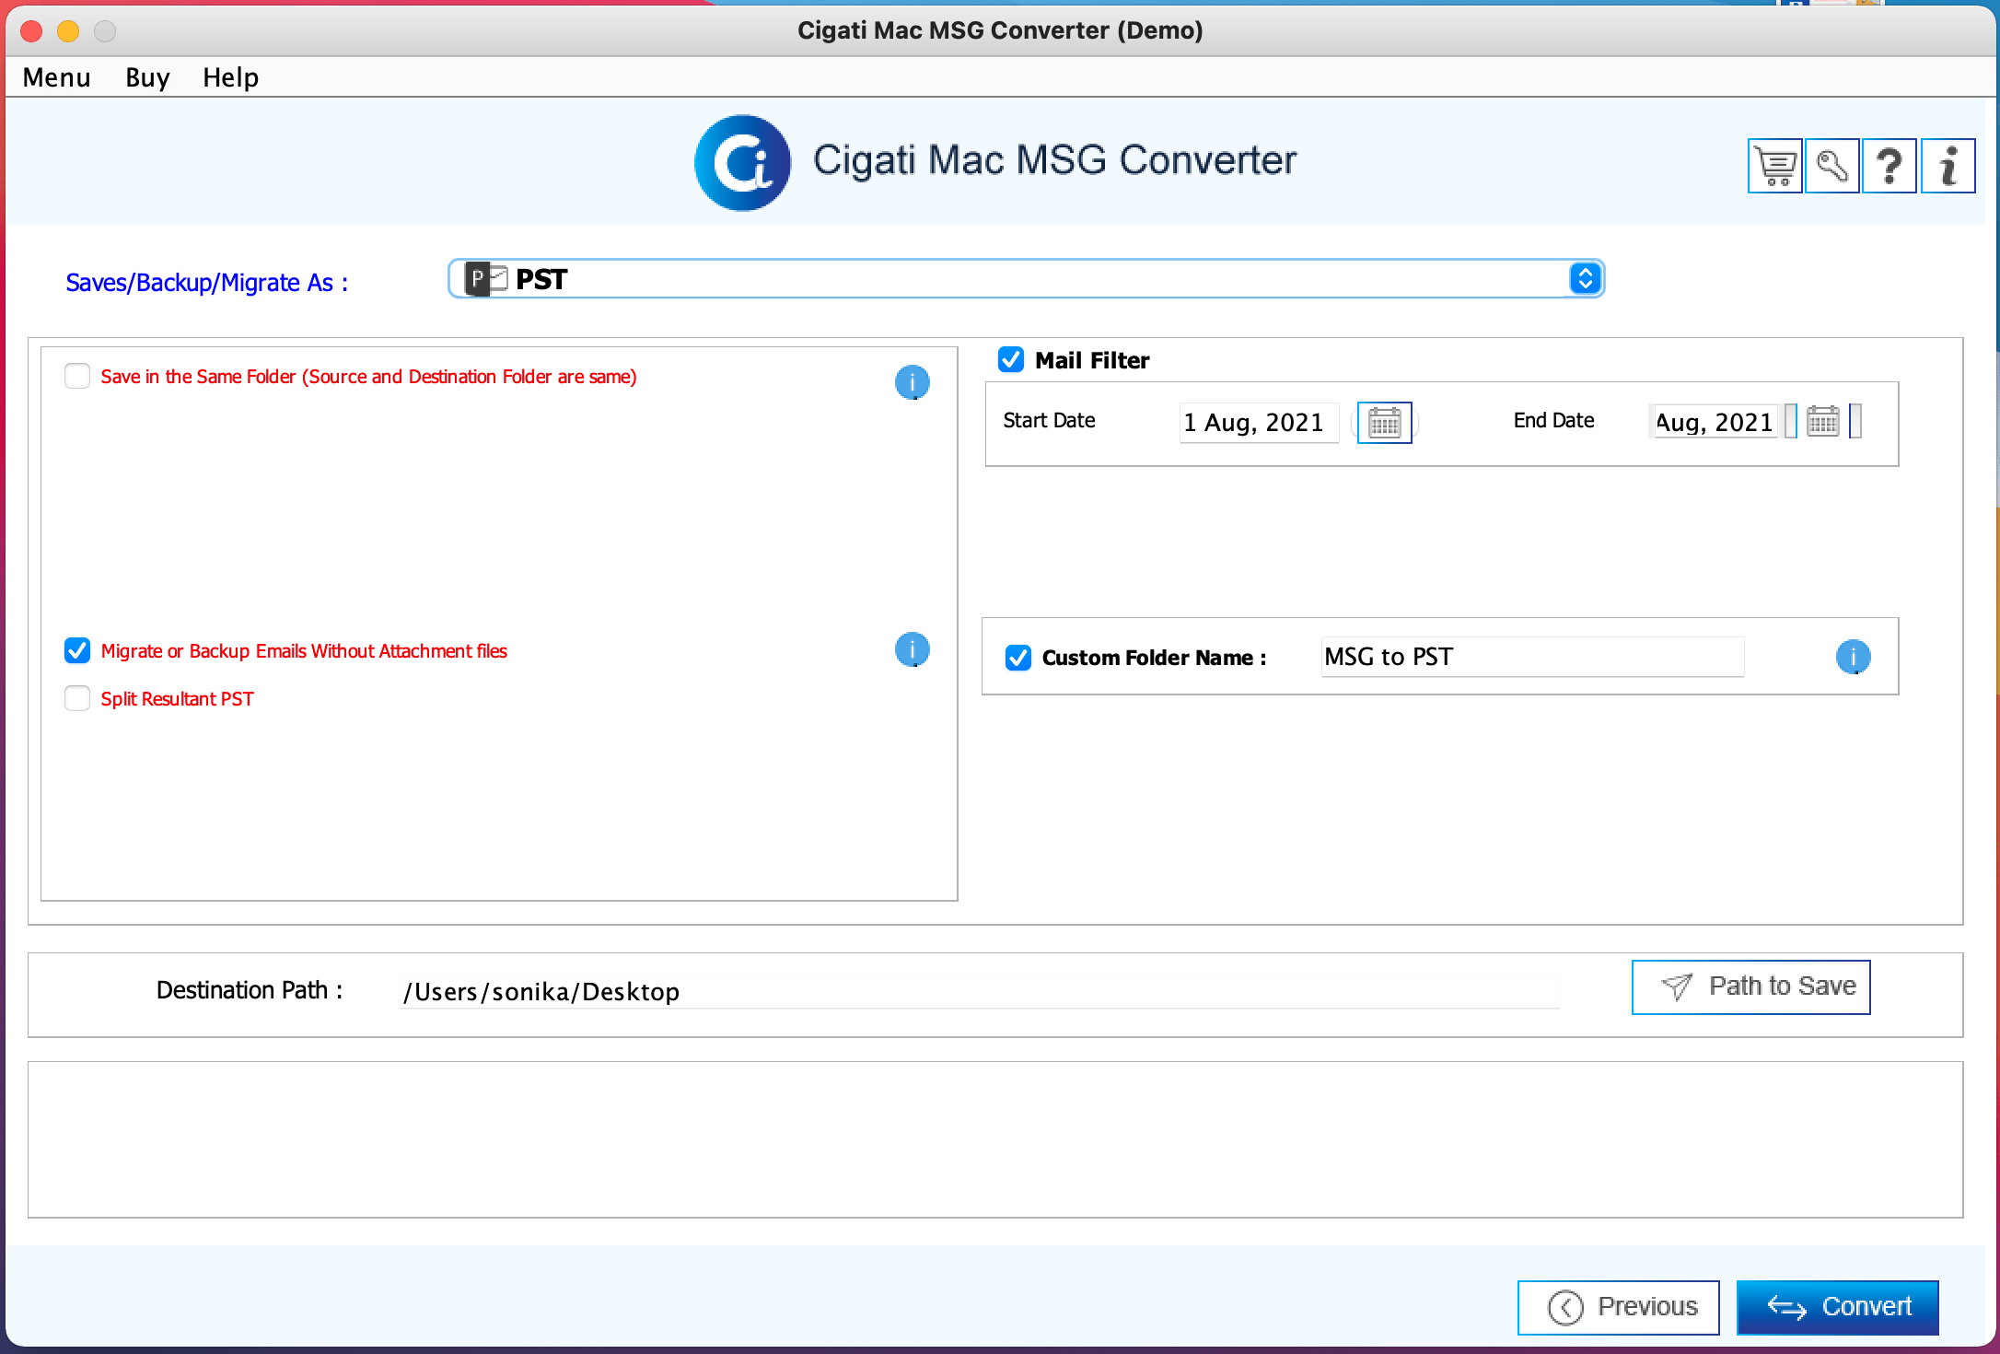
Task: Click the red close window button
Action: tap(31, 30)
